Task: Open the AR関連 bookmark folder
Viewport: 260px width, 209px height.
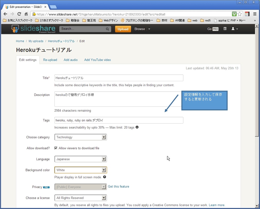Action: [178, 20]
